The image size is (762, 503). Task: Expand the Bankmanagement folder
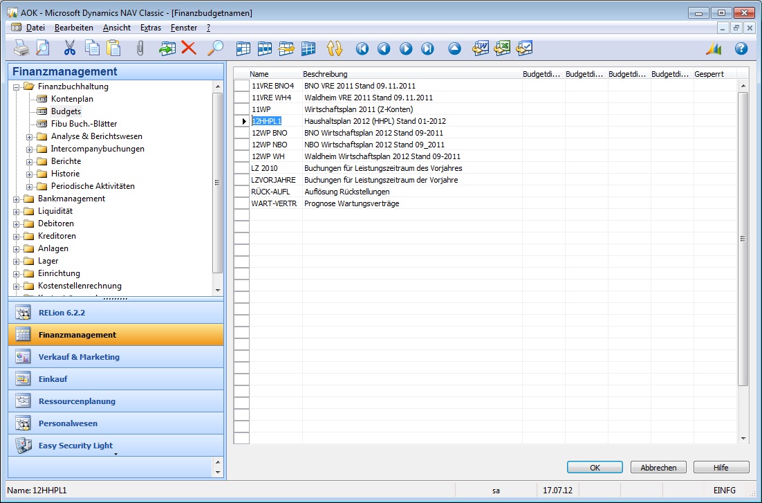coord(16,199)
